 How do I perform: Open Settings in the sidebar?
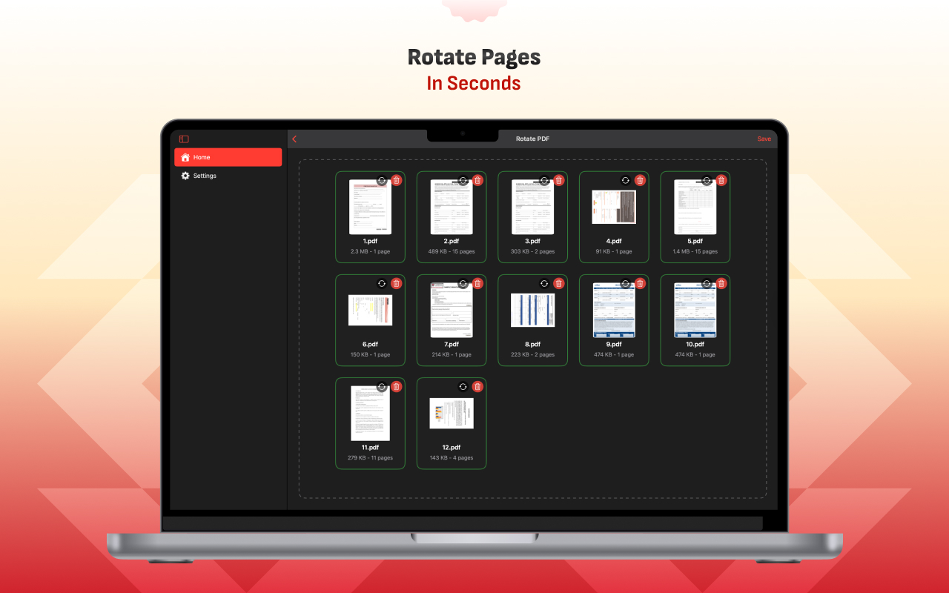(228, 176)
